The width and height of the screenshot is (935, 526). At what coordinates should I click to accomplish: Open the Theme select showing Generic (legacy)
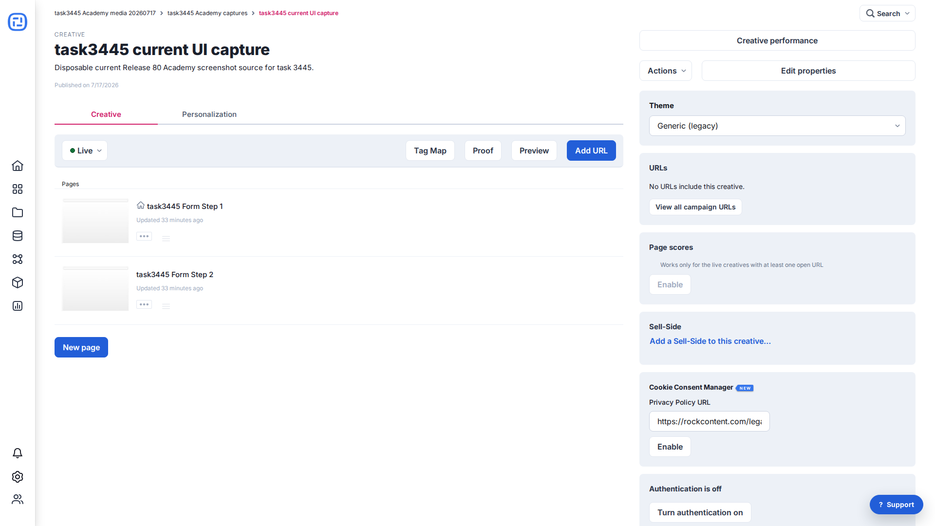click(x=777, y=126)
